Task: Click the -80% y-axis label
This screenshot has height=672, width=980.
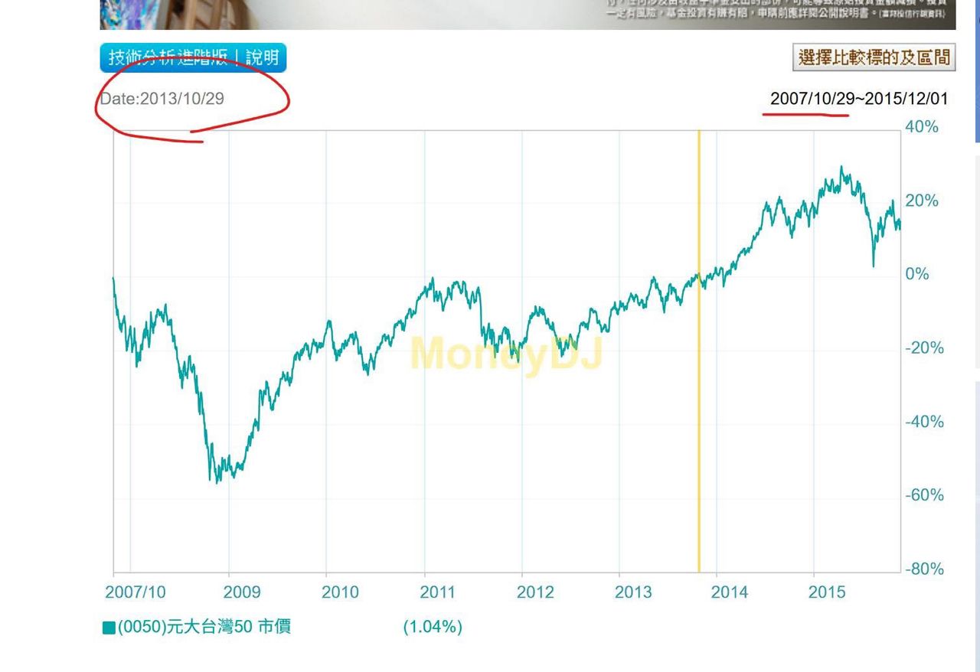Action: tap(924, 569)
